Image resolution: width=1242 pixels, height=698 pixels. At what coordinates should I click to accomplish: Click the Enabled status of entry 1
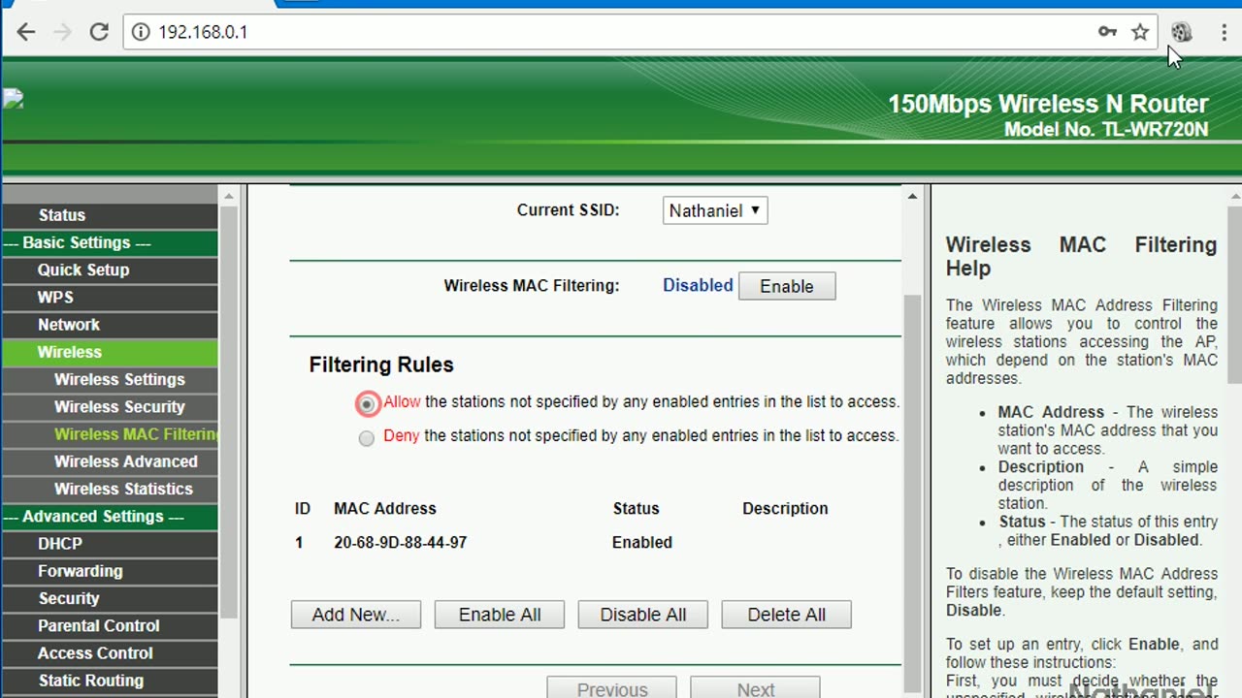pyautogui.click(x=641, y=543)
